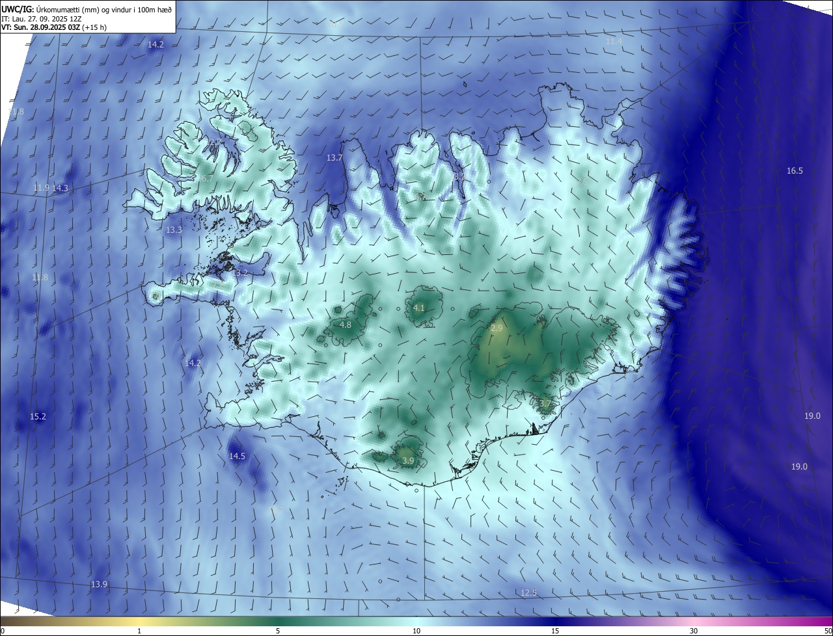Click the 11.9 value label

41,188
